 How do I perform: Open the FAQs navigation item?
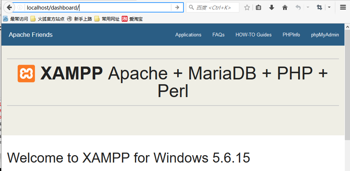pyautogui.click(x=218, y=35)
